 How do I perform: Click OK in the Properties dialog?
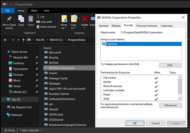point(135,123)
